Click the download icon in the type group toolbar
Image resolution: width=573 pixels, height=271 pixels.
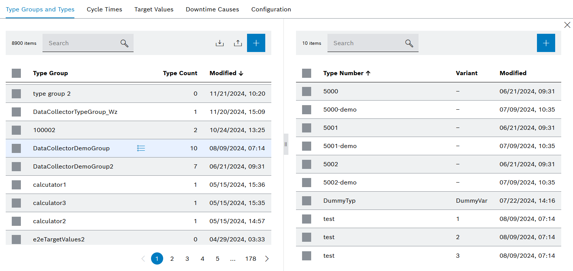(x=220, y=43)
